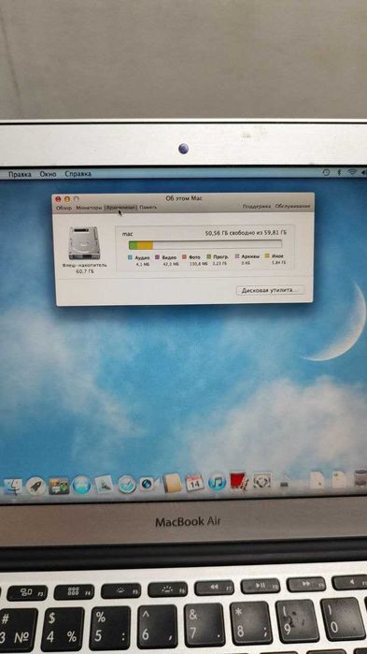Open the App Store Dock icon
The width and height of the screenshot is (367, 654).
(81, 486)
